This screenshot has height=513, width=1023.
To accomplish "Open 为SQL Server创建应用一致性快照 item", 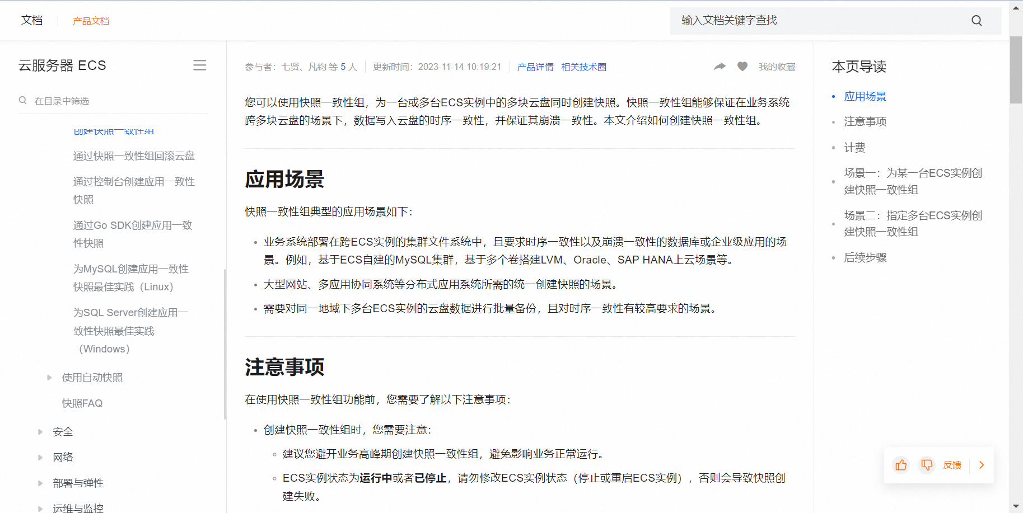I will pos(130,331).
